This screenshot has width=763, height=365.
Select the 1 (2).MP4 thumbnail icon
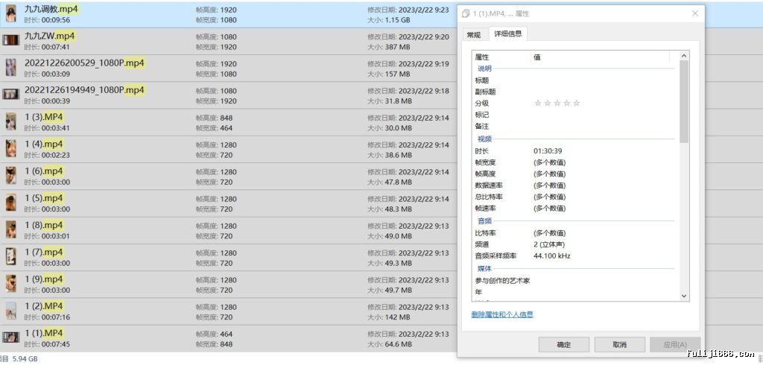pos(10,311)
